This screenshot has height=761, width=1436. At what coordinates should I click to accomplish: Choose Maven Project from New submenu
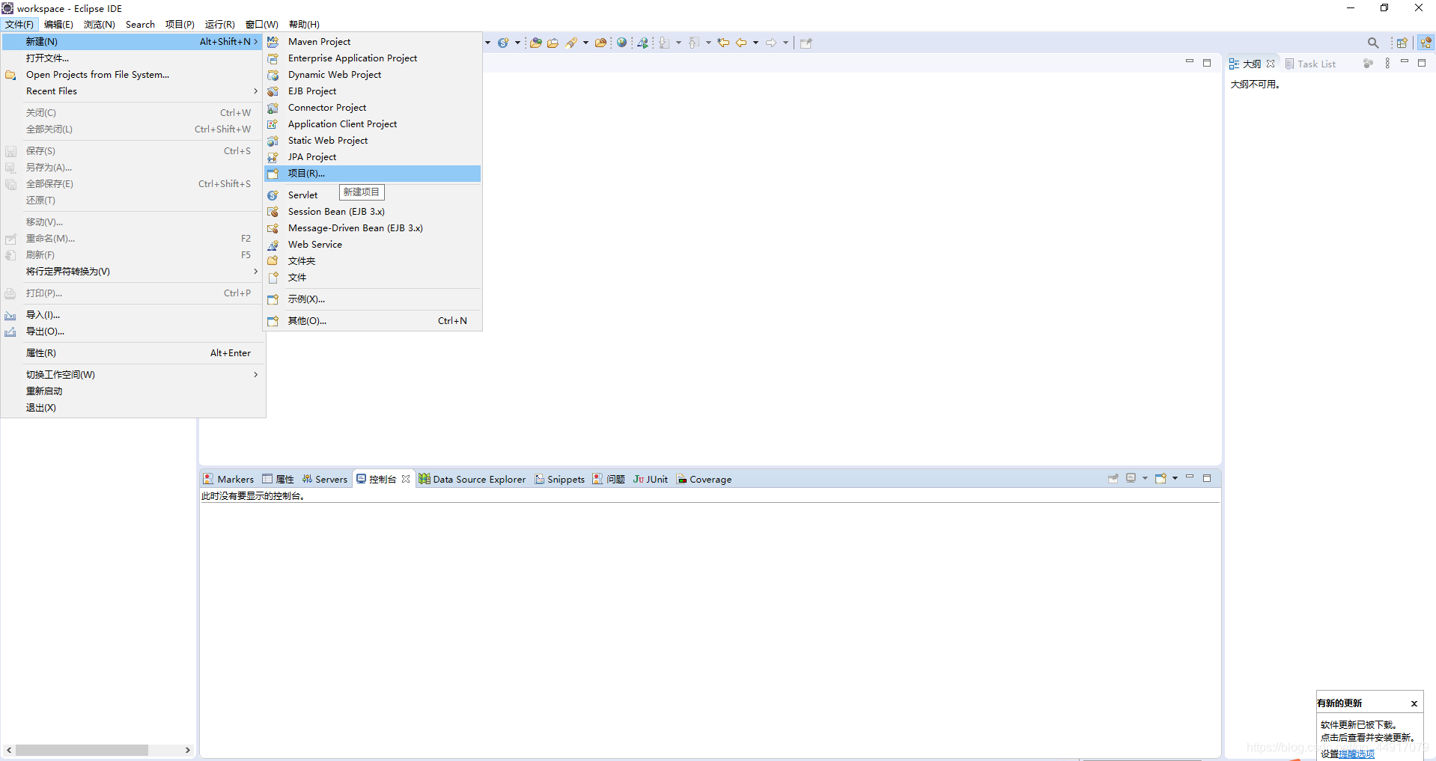coord(372,42)
